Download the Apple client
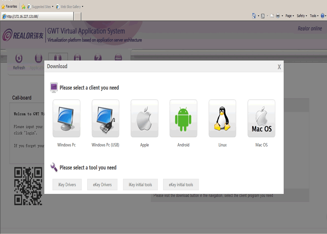This screenshot has width=327, height=234. tap(144, 118)
